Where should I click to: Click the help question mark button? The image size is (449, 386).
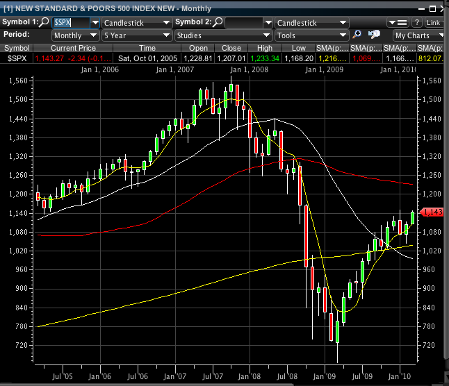coord(417,22)
